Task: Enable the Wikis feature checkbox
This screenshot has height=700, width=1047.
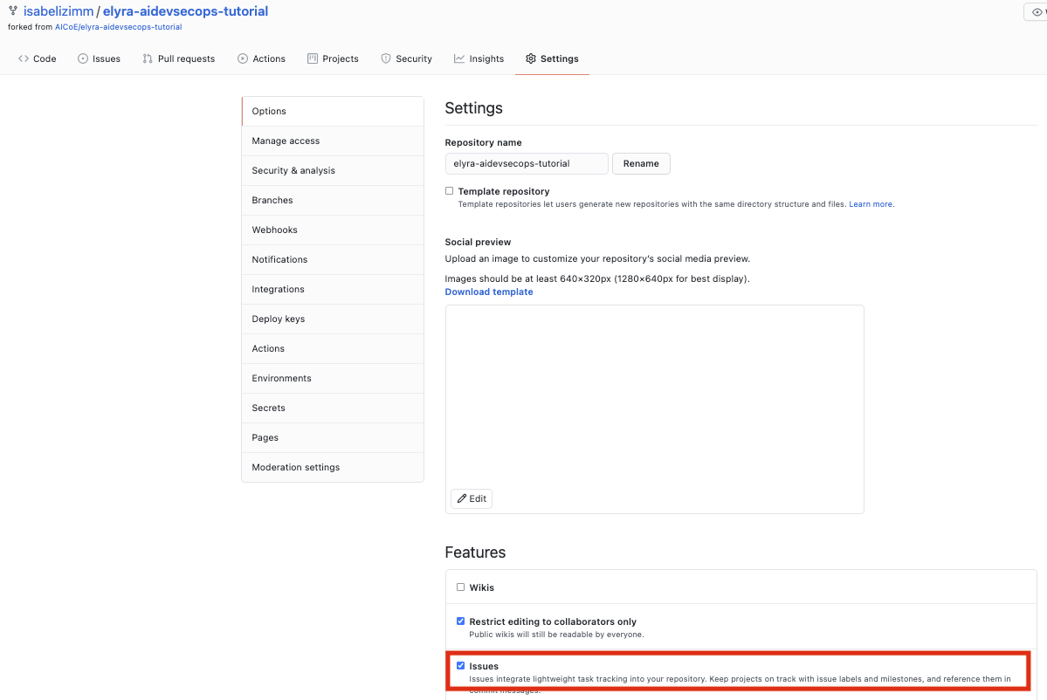Action: [x=461, y=587]
